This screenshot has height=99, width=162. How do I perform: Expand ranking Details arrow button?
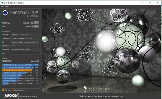tap(38, 61)
